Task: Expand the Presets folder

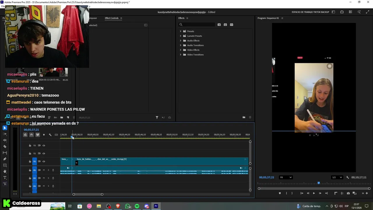Action: pos(180,31)
